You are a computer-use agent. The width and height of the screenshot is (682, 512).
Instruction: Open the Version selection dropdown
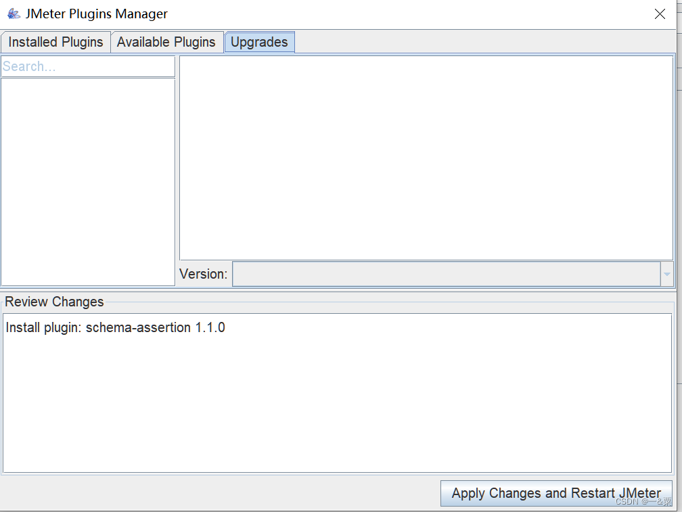click(666, 274)
